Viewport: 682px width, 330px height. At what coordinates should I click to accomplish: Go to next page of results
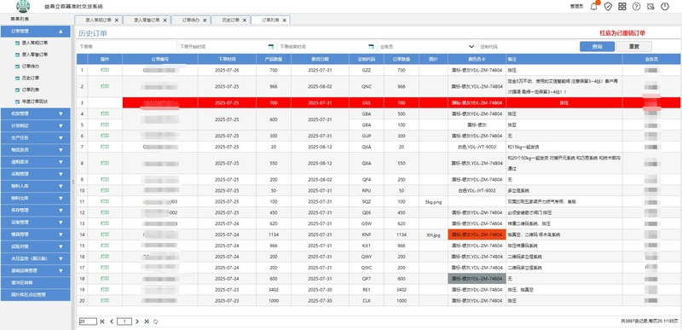point(136,321)
